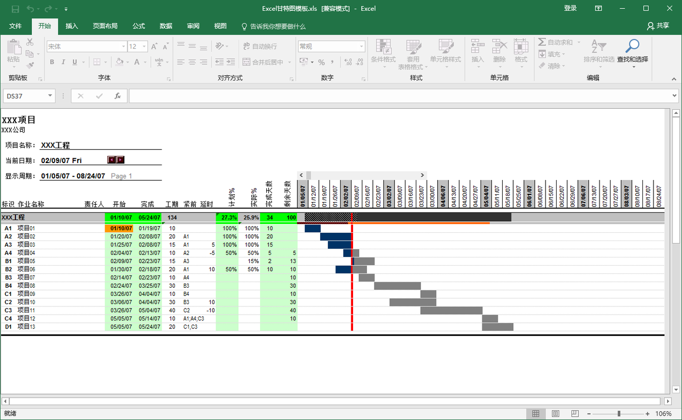
Task: Click the accounting number format icon
Action: 304,62
